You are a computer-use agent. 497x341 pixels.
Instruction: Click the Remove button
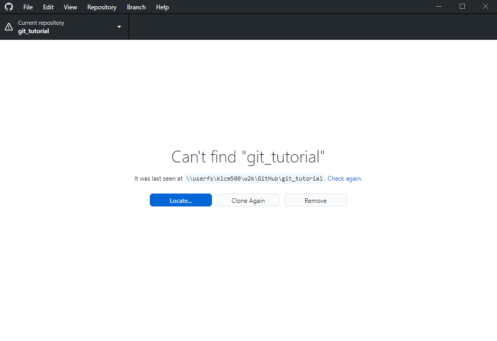[316, 200]
